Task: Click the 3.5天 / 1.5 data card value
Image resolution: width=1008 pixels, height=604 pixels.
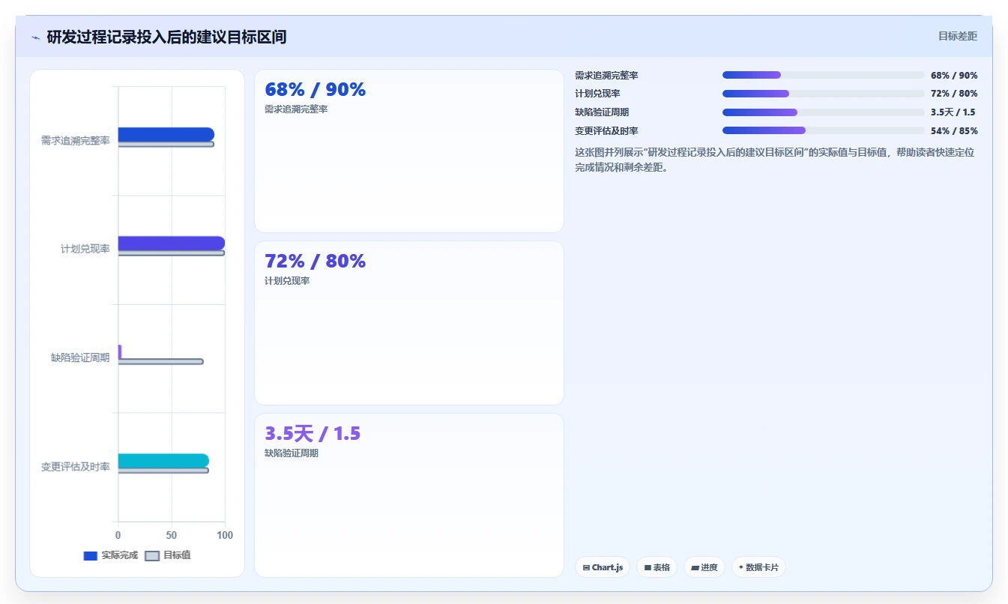Action: pyautogui.click(x=313, y=434)
